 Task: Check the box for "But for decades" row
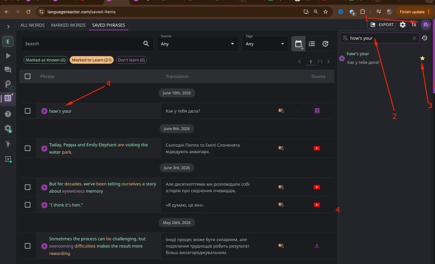coord(28,187)
